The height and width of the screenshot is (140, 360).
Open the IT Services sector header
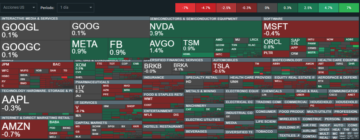(x=108, y=102)
